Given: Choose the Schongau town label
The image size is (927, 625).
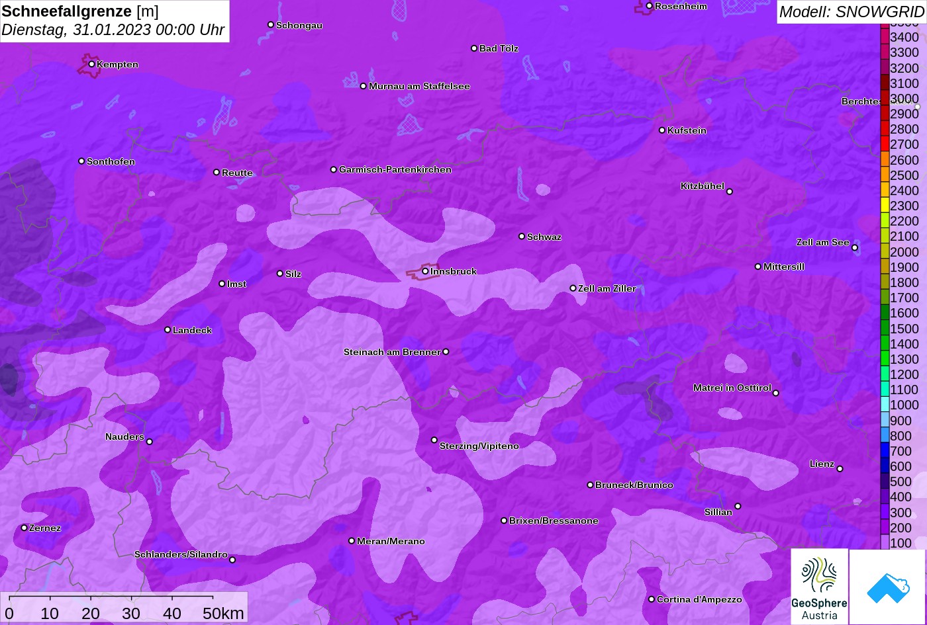Looking at the screenshot, I should (x=299, y=25).
